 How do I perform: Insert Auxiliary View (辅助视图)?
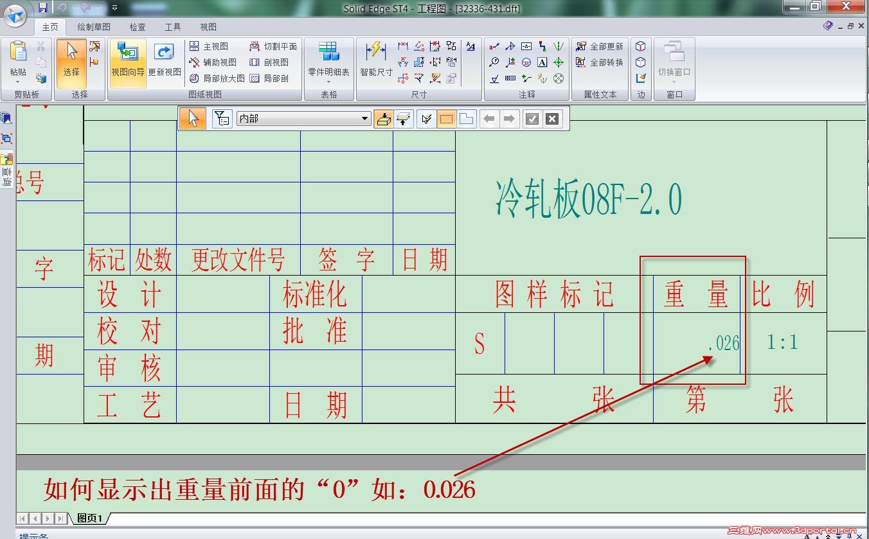pyautogui.click(x=213, y=62)
